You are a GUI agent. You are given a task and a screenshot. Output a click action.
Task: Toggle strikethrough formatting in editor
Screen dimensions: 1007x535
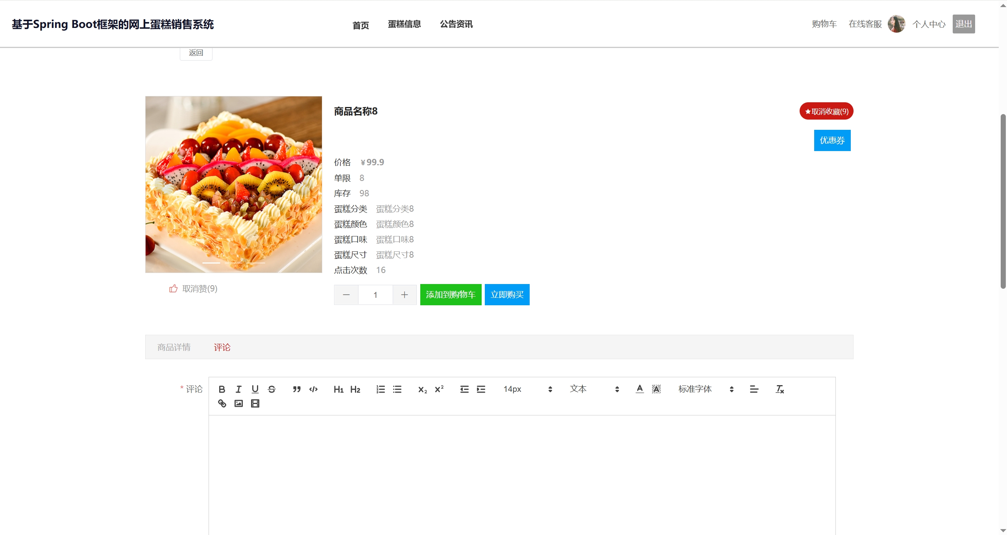click(272, 389)
